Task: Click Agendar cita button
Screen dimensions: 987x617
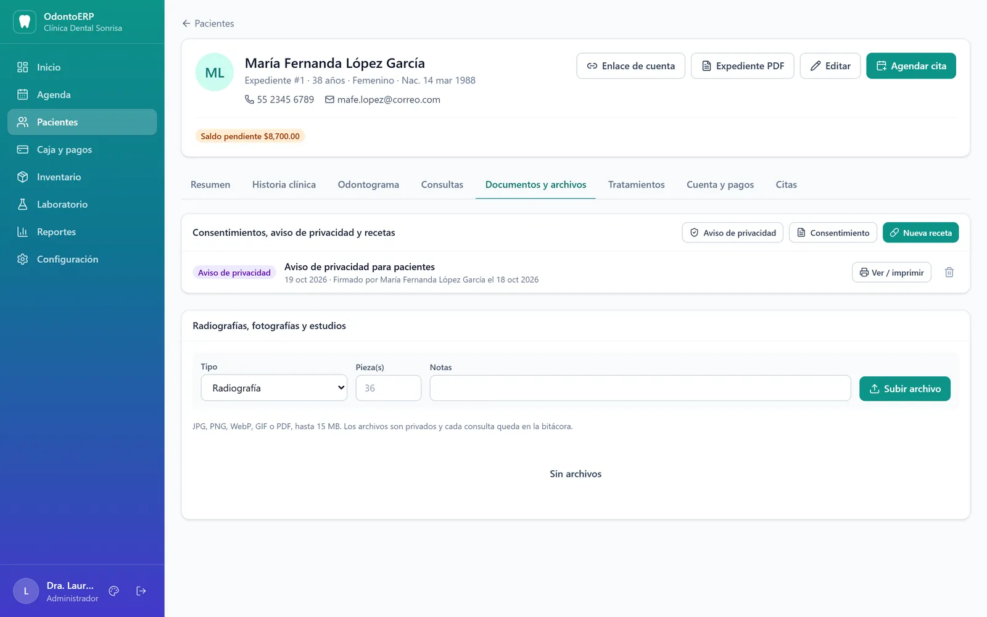Action: tap(911, 66)
